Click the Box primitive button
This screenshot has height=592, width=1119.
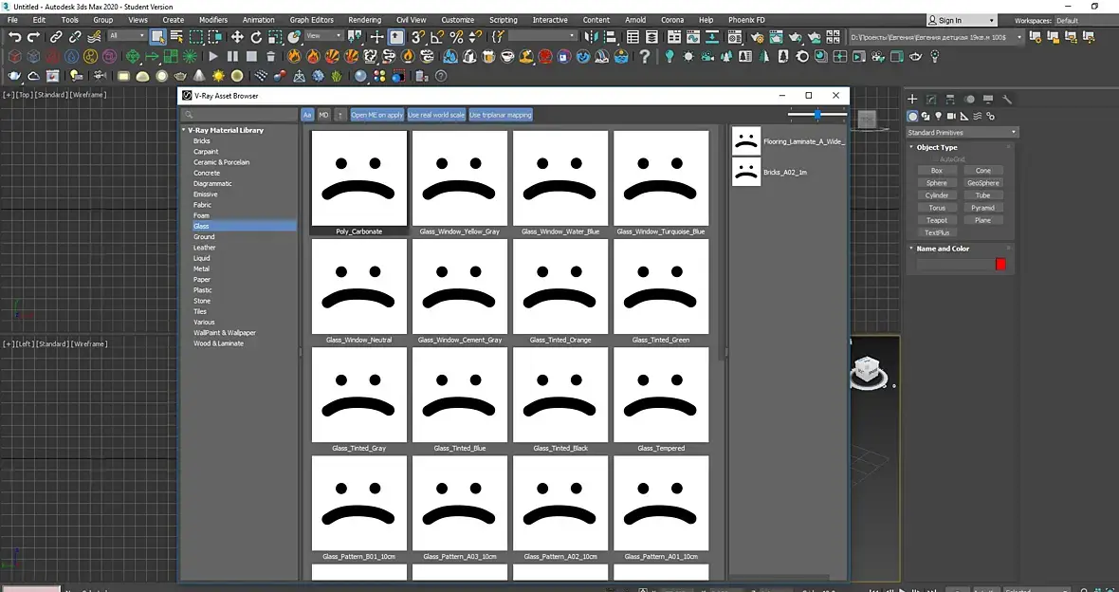coord(937,171)
